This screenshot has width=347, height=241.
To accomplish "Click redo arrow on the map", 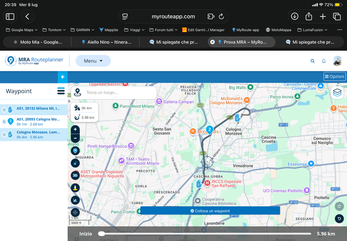I will [x=339, y=206].
